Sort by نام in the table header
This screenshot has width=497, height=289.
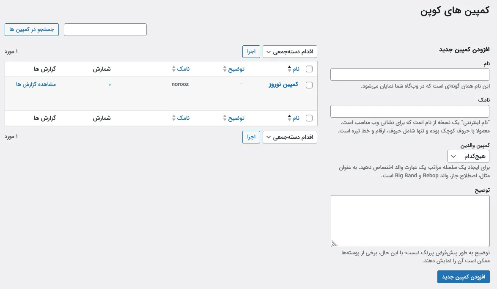296,69
